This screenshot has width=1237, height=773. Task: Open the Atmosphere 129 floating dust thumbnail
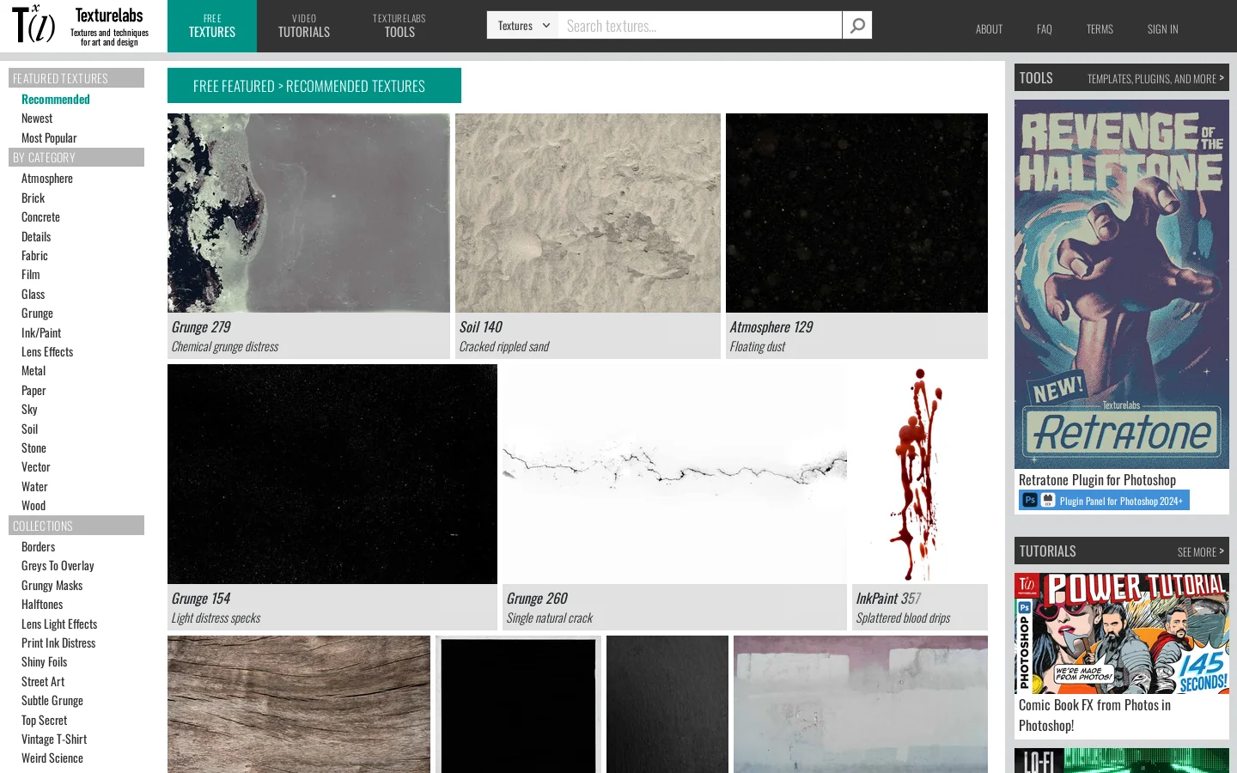coord(856,213)
